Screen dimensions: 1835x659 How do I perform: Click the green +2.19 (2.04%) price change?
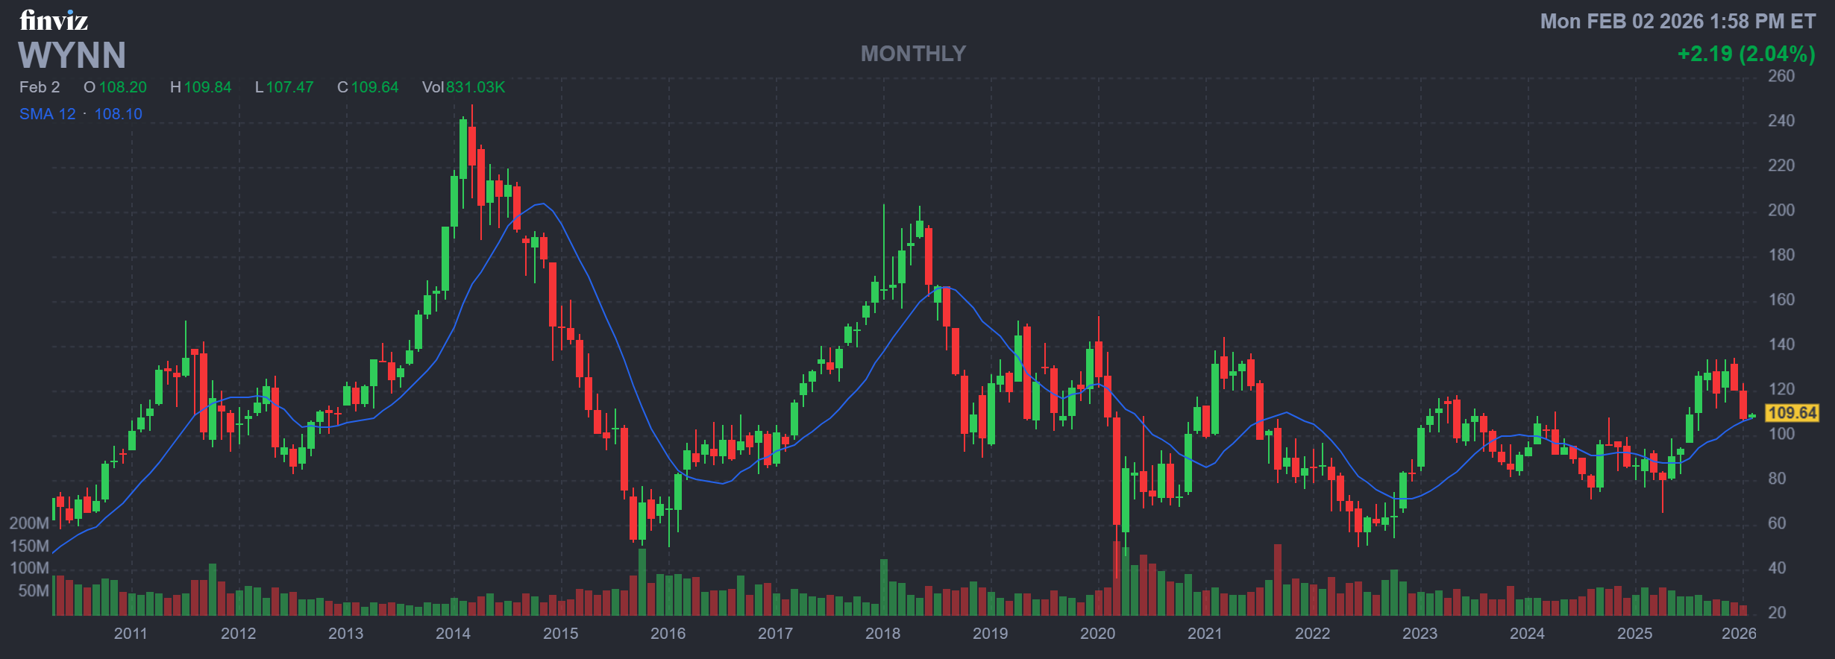click(1745, 54)
